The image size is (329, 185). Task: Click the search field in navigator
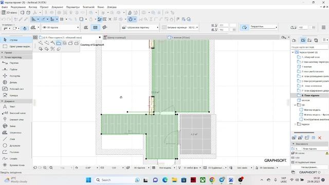[309, 47]
